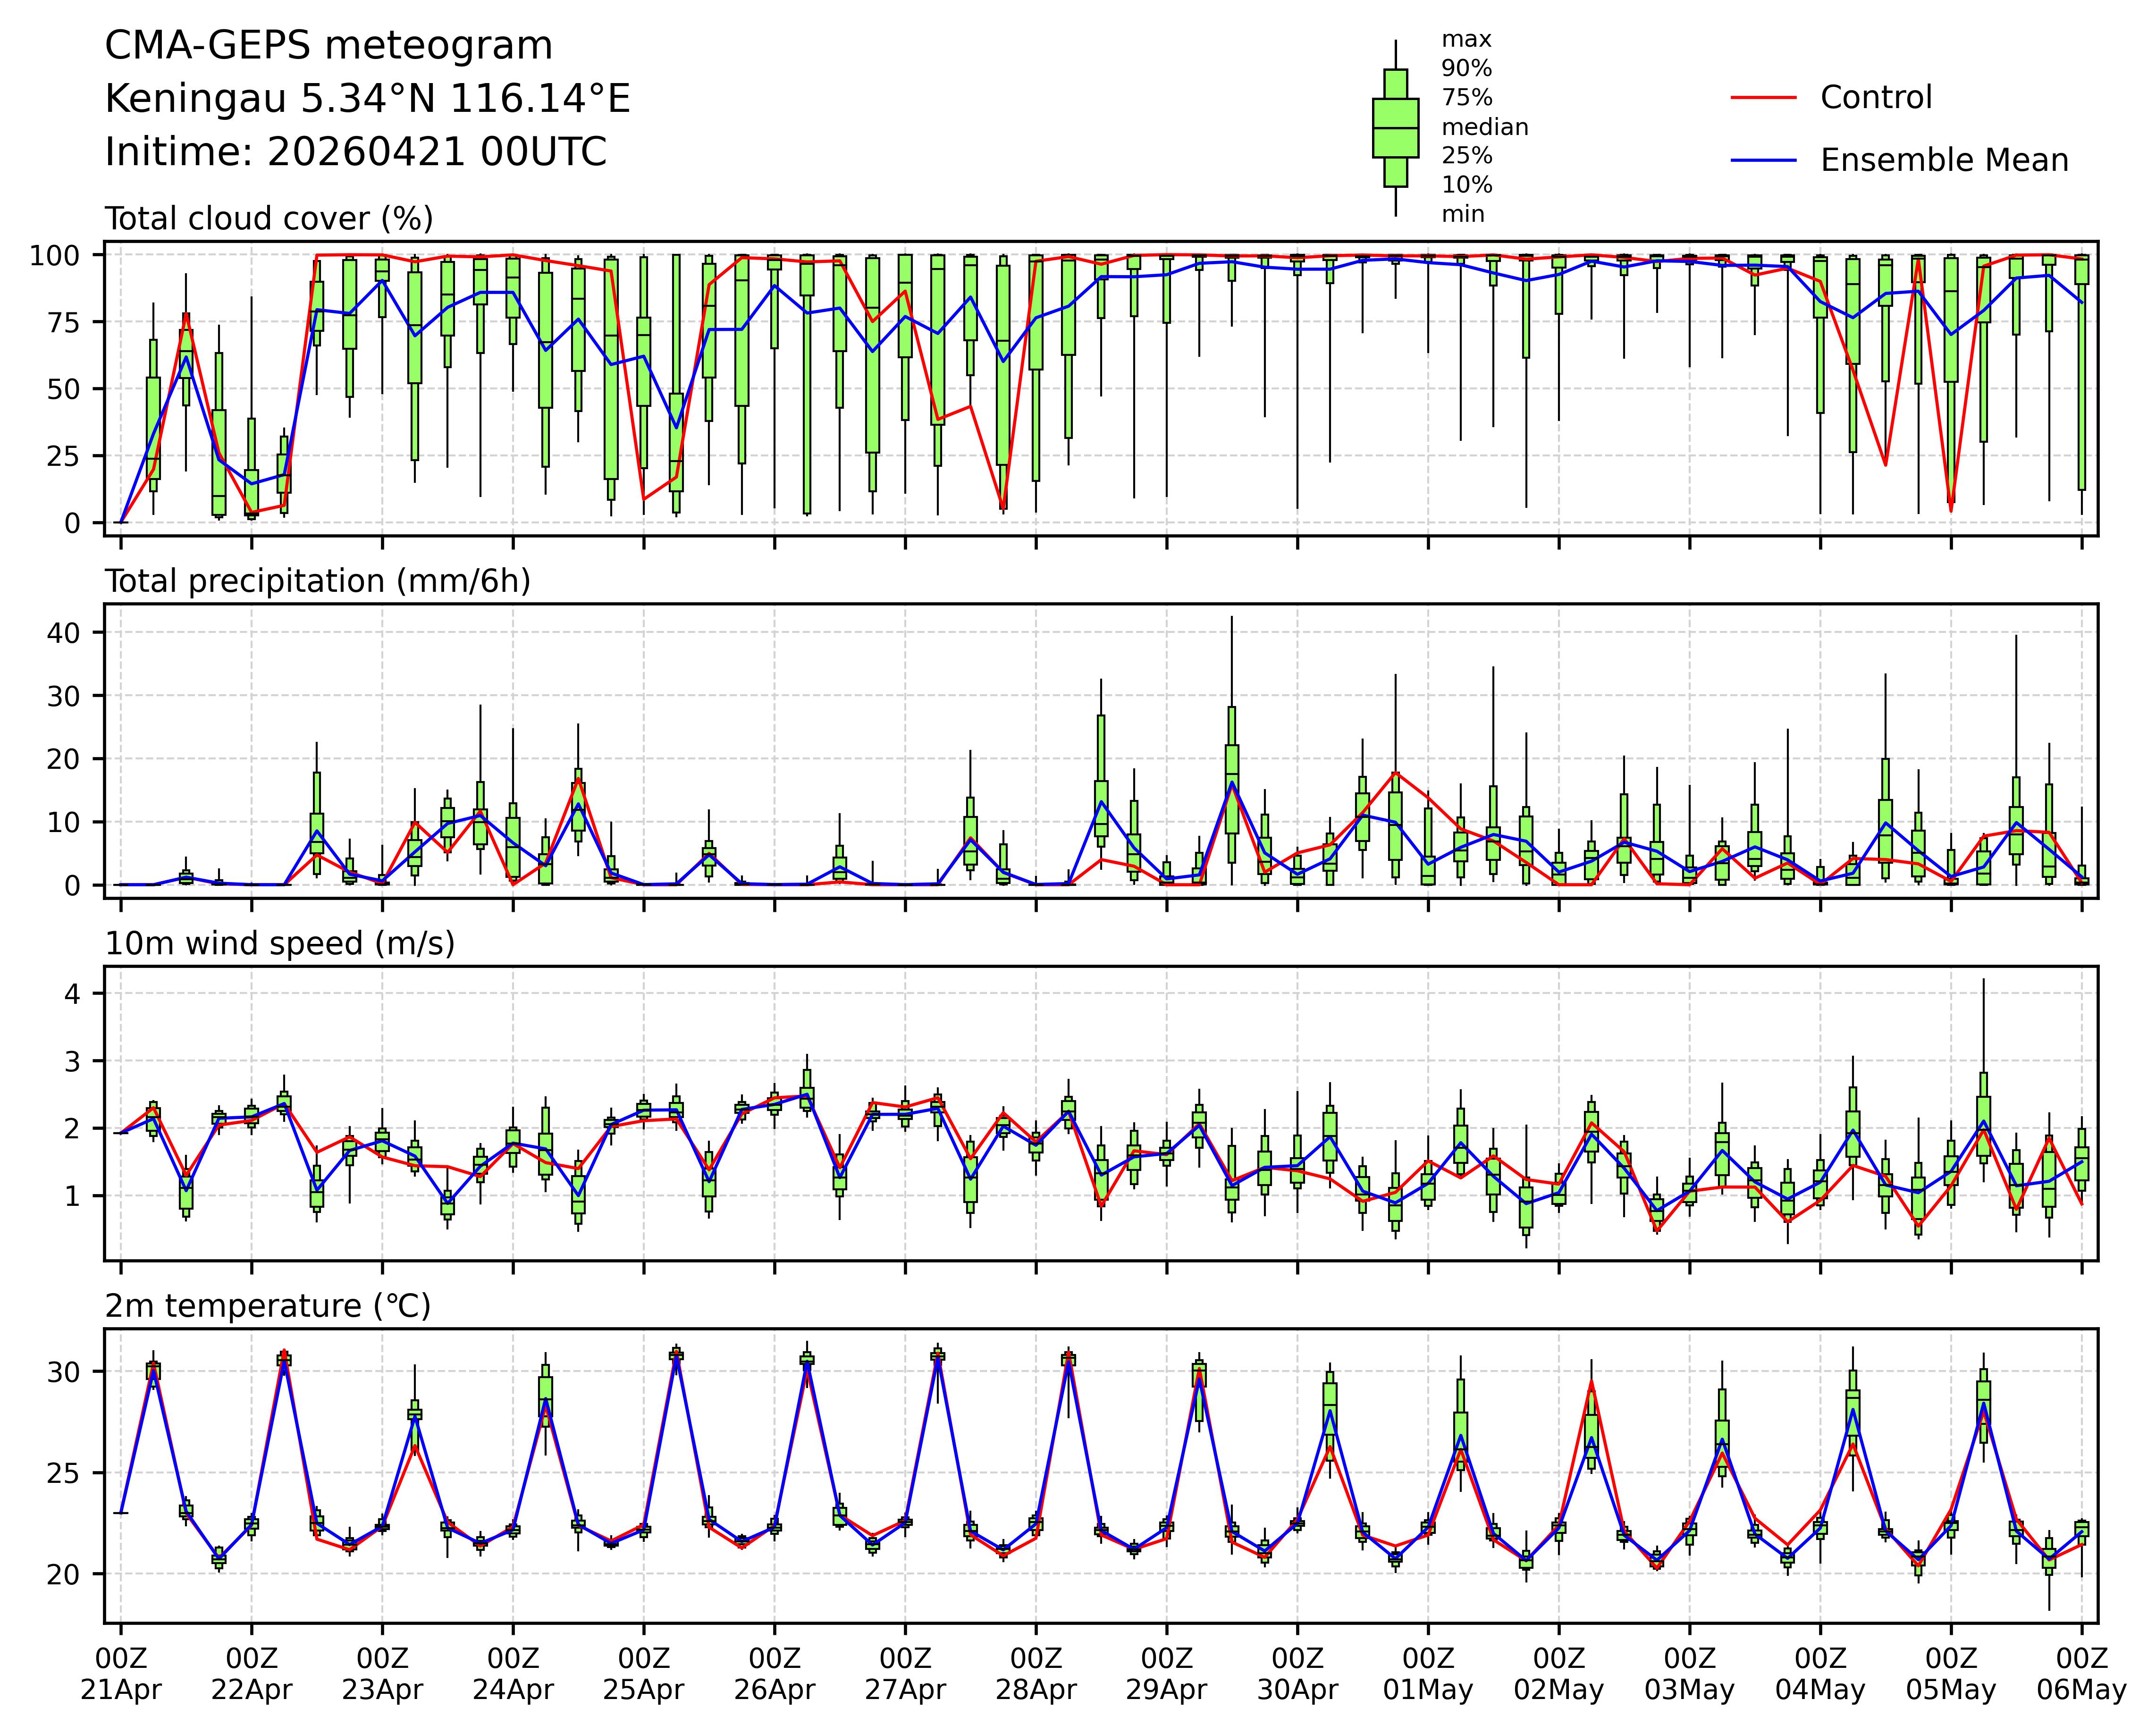Image resolution: width=2156 pixels, height=1733 pixels.
Task: Click the 00Z 25Apr axis label
Action: coord(643,1675)
